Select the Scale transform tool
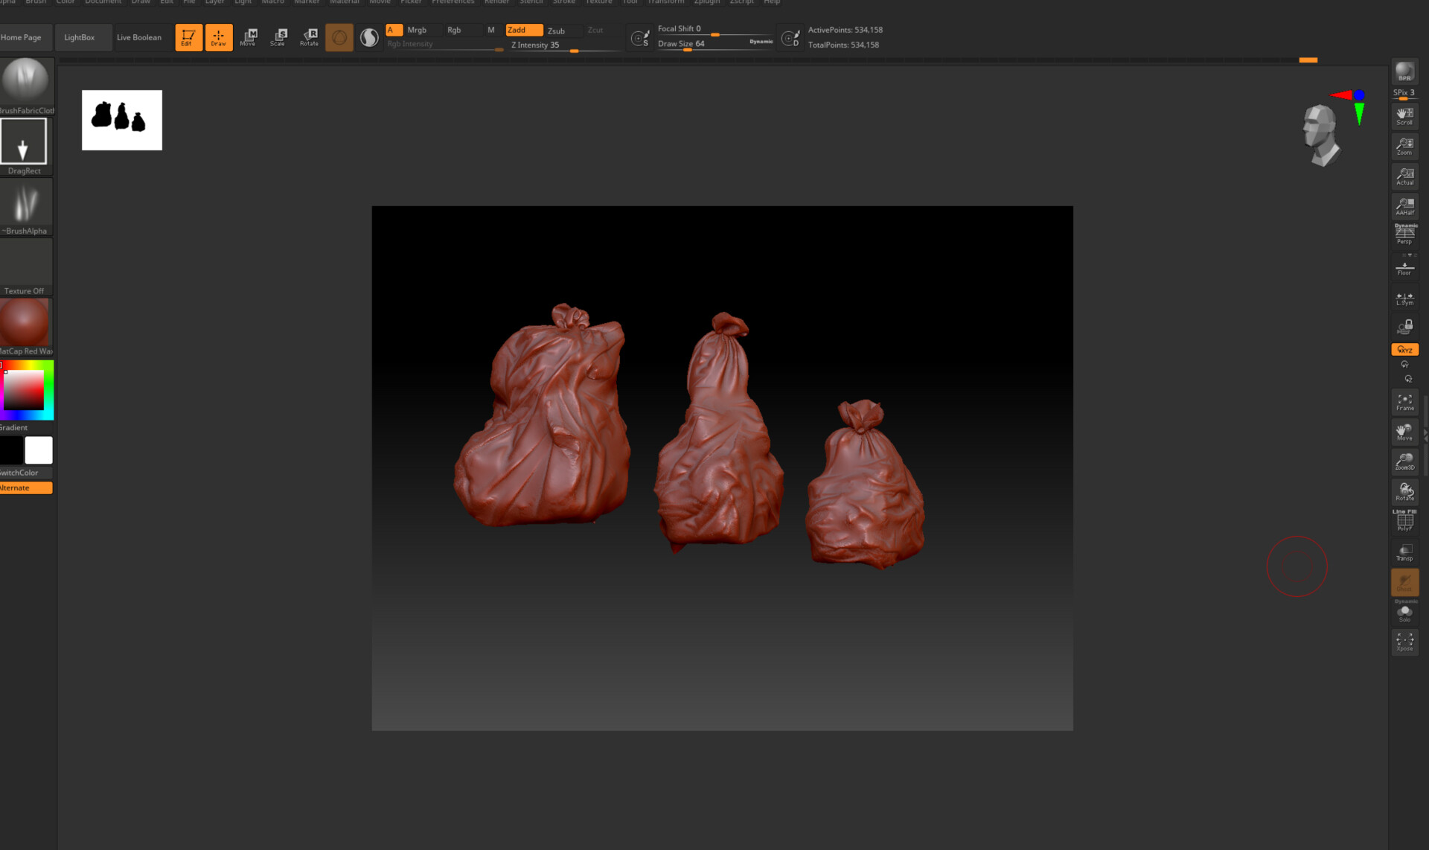This screenshot has height=850, width=1429. point(279,37)
